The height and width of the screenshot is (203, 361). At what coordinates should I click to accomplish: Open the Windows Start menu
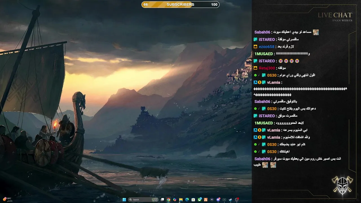pyautogui.click(x=124, y=200)
